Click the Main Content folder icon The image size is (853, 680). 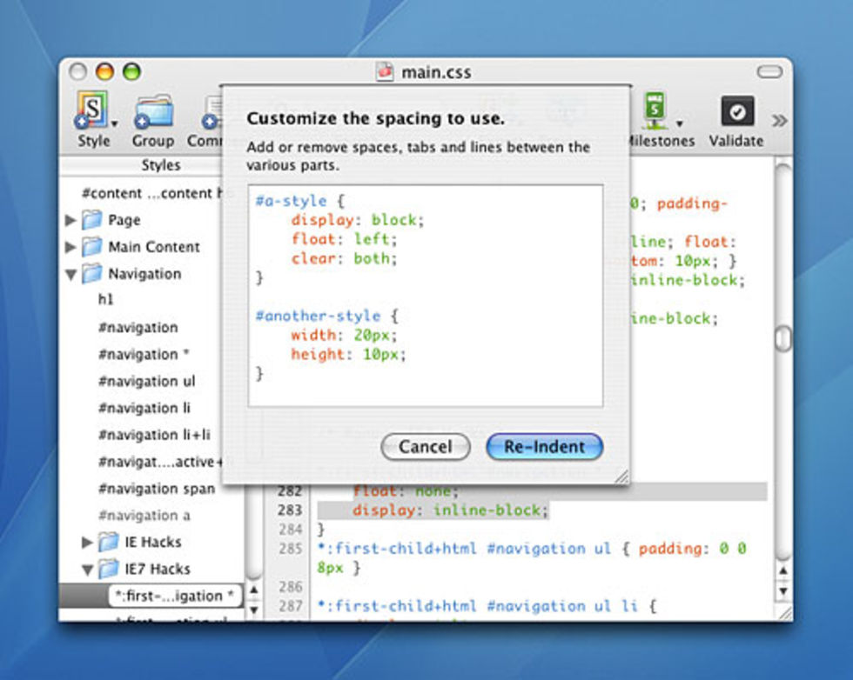pos(92,247)
